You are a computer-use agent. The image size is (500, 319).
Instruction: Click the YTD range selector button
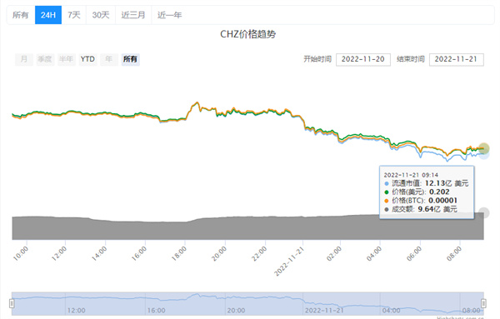point(87,59)
